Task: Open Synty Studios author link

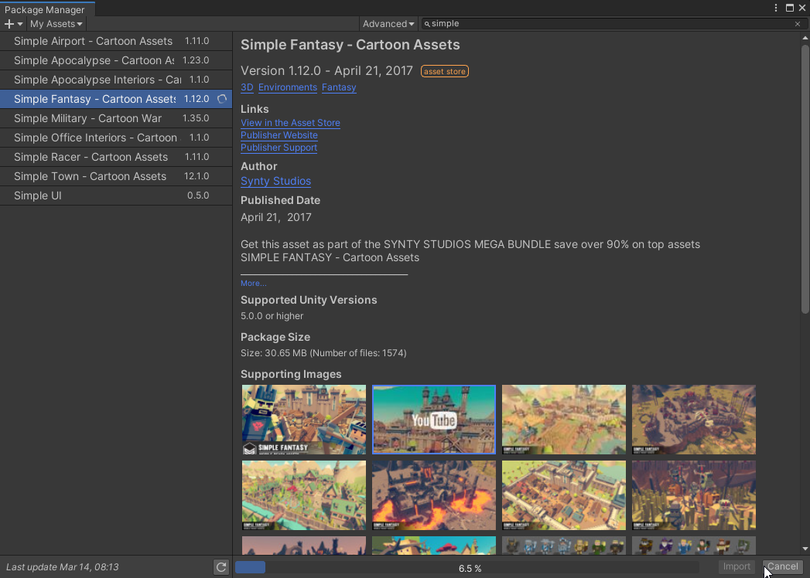Action: pyautogui.click(x=275, y=181)
